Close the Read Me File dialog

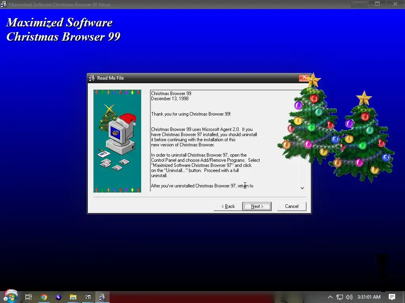click(x=304, y=78)
